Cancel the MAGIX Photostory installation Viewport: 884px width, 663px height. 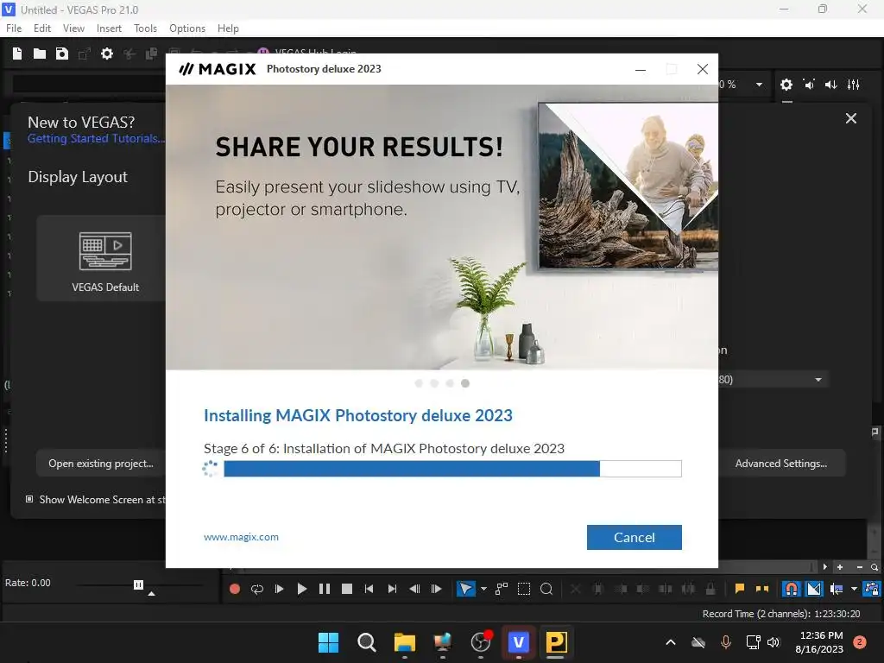coord(635,537)
